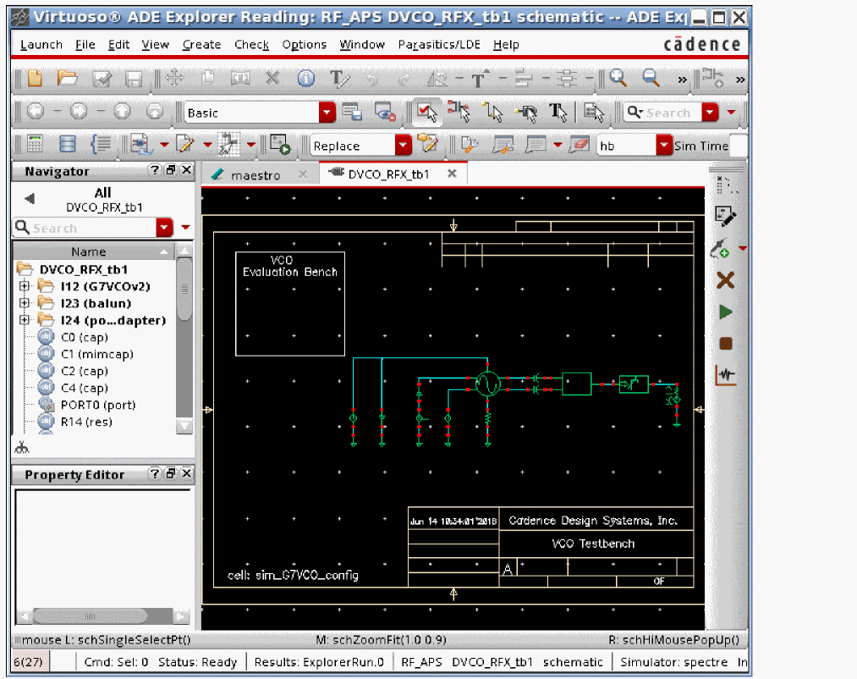Click the blue info properties icon
The image size is (857, 679).
point(305,79)
